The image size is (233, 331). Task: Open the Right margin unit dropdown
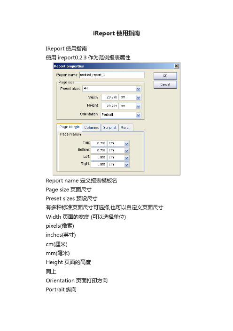[x=118, y=165]
